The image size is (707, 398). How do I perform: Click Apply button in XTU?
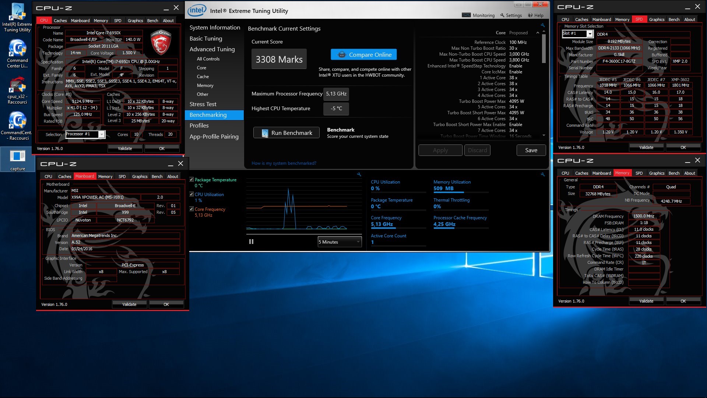[x=440, y=150]
